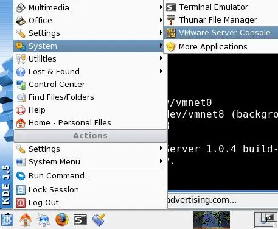Expand the Multimedia submenu arrow

point(161,7)
